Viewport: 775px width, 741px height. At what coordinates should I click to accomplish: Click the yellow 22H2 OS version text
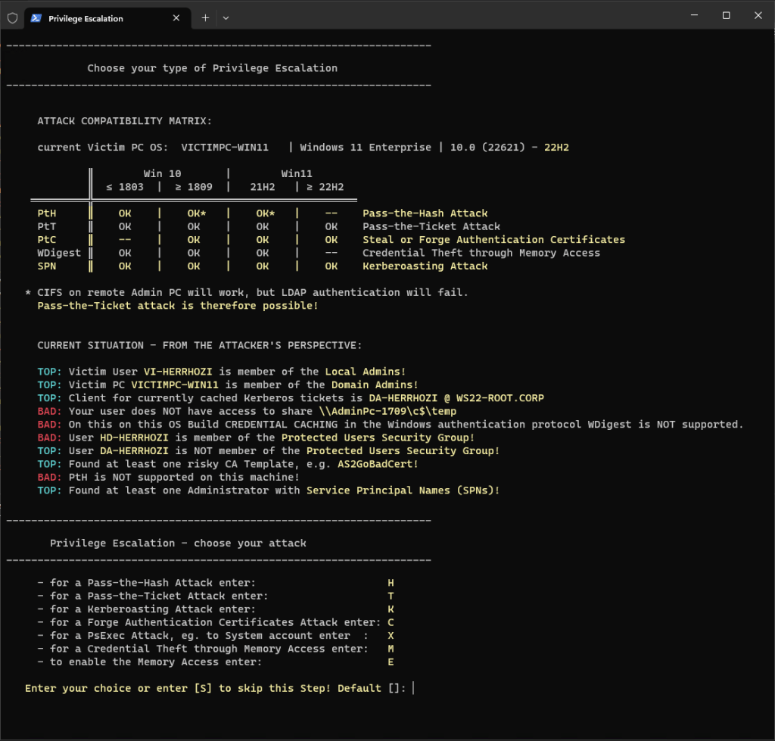coord(556,148)
